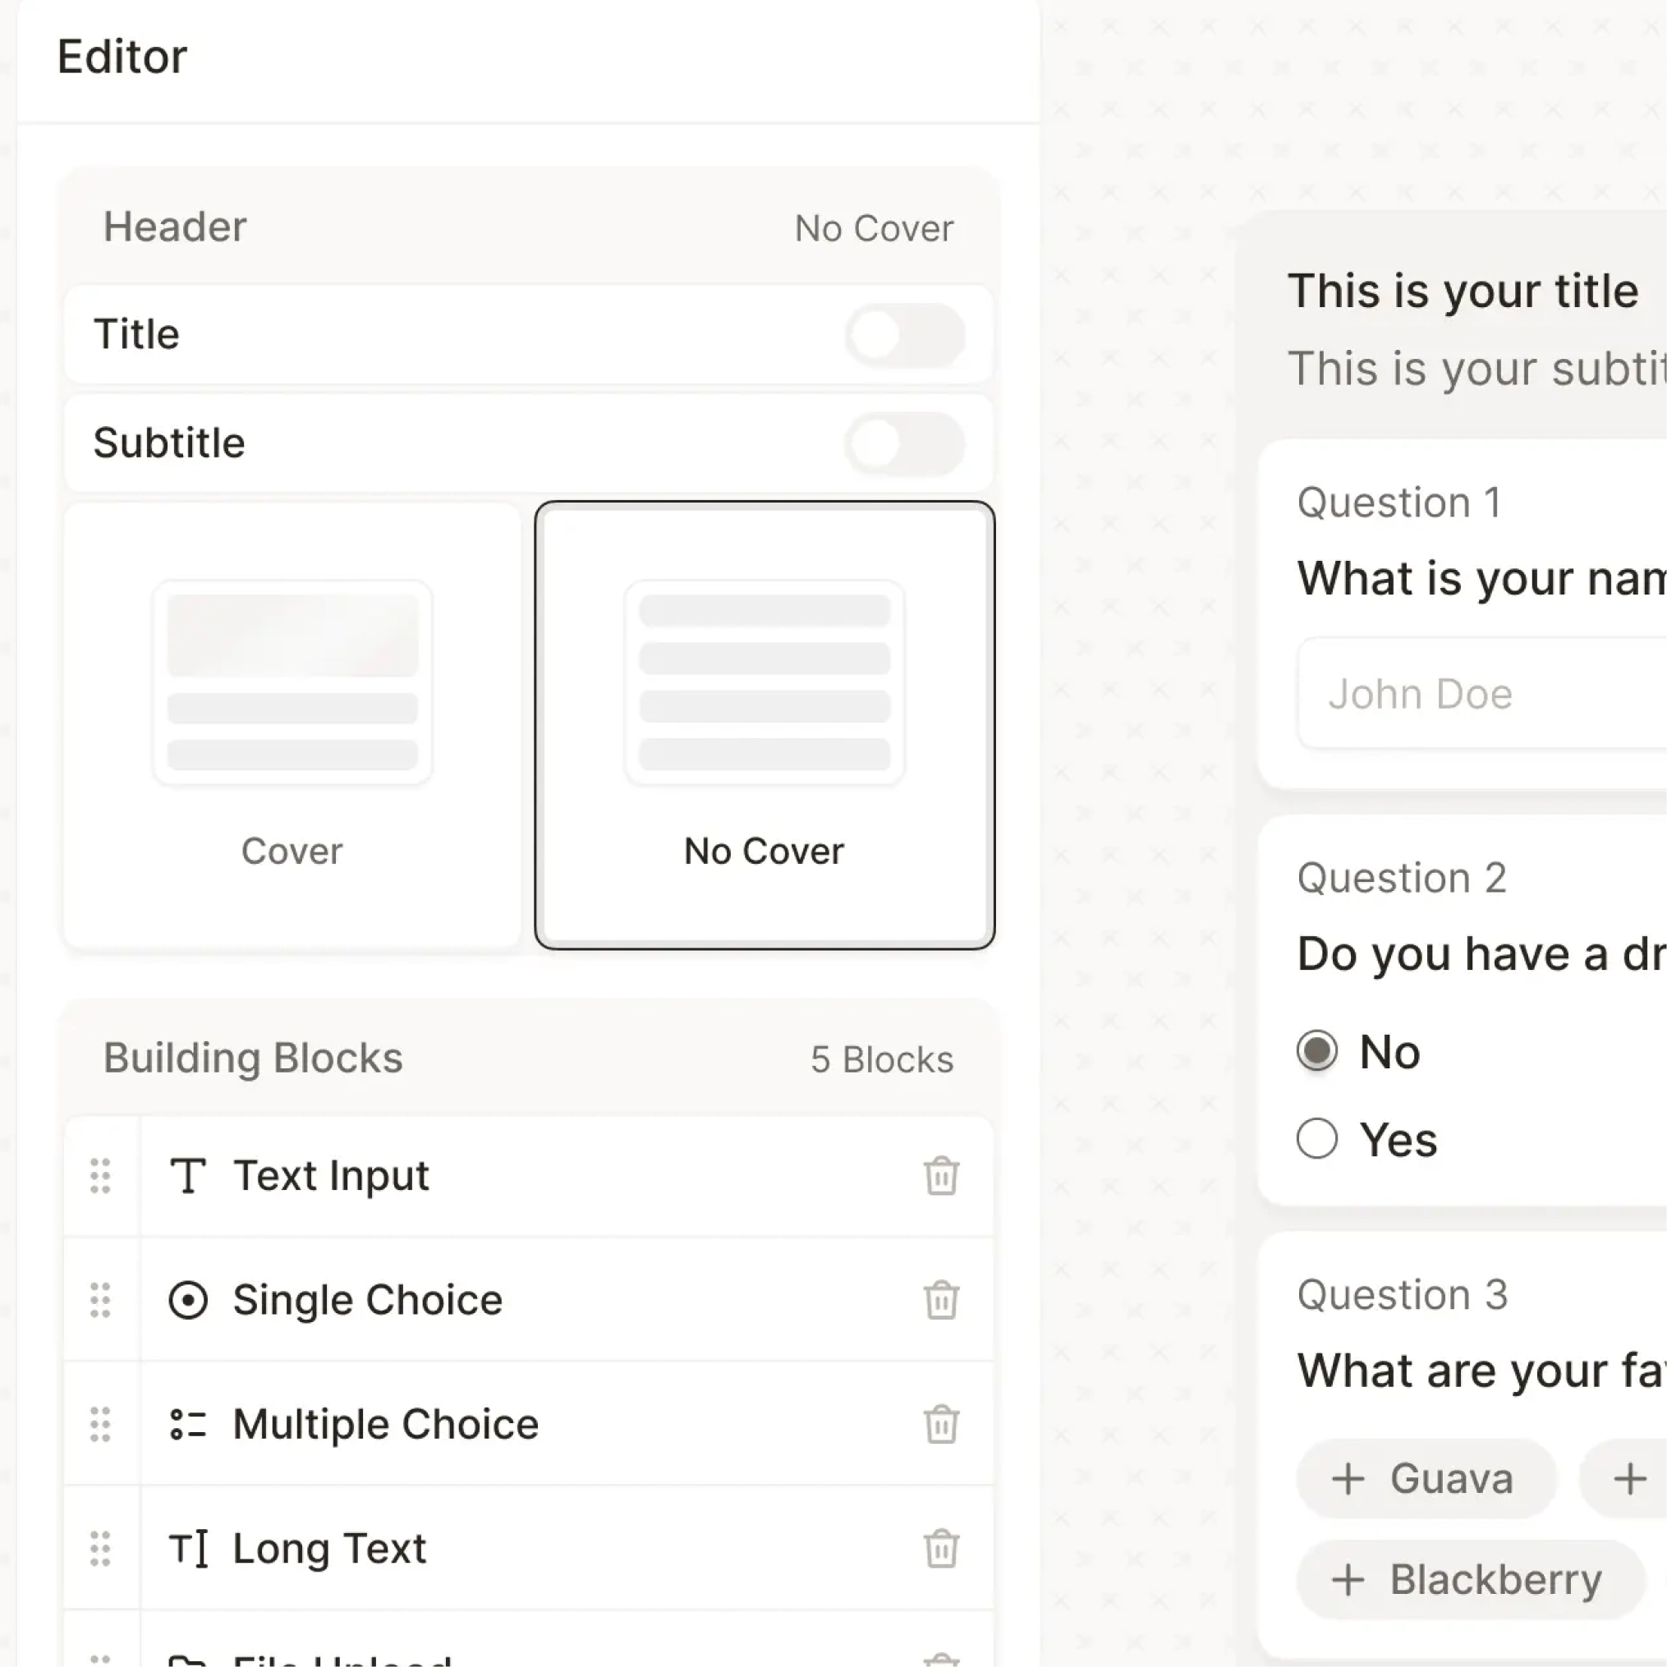Click trash icon for Multiple Choice
The width and height of the screenshot is (1667, 1667).
click(x=940, y=1425)
